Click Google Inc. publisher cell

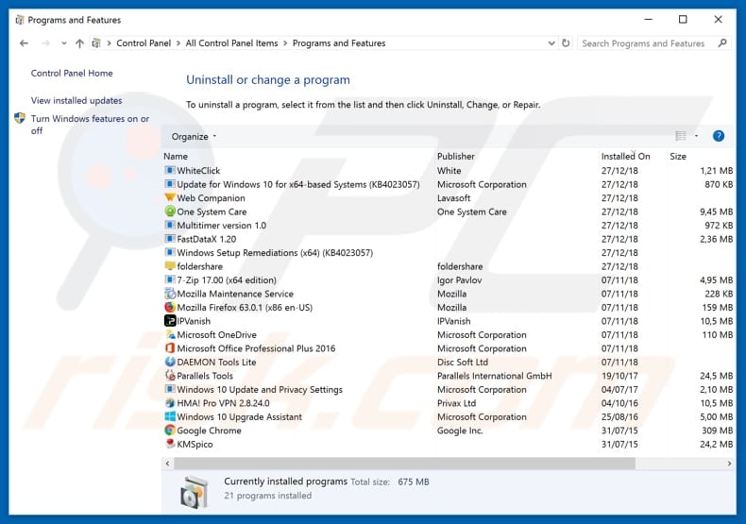460,431
